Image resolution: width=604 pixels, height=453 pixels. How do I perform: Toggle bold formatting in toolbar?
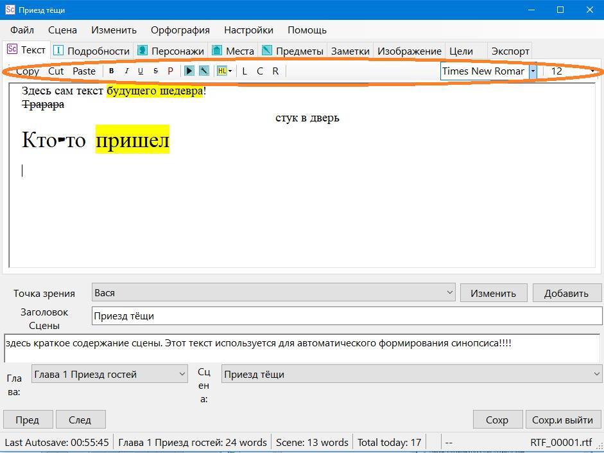click(111, 71)
